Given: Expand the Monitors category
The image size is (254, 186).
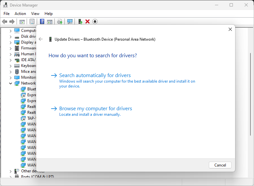Looking at the screenshot, I should 10,77.
